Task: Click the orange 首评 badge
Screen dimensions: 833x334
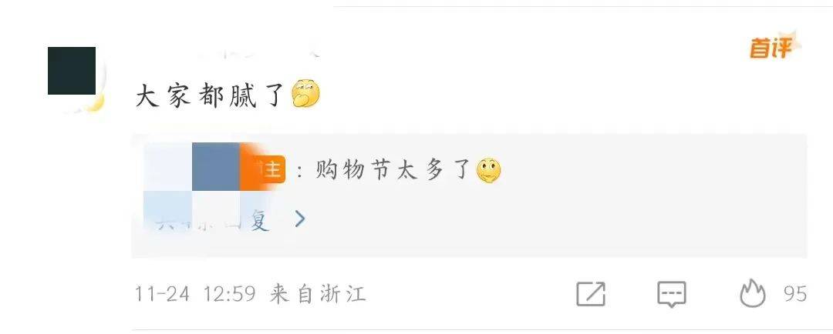Action: point(773,47)
